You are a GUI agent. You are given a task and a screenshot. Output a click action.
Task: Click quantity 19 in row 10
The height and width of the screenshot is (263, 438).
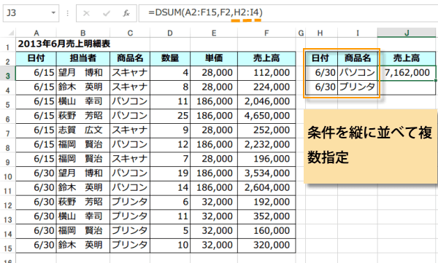click(170, 173)
